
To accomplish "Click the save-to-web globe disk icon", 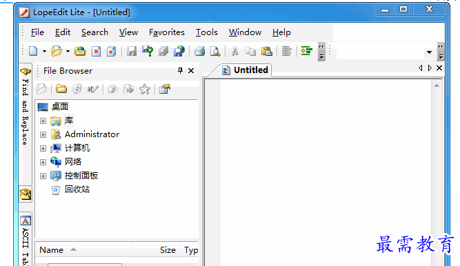I will pos(179,51).
